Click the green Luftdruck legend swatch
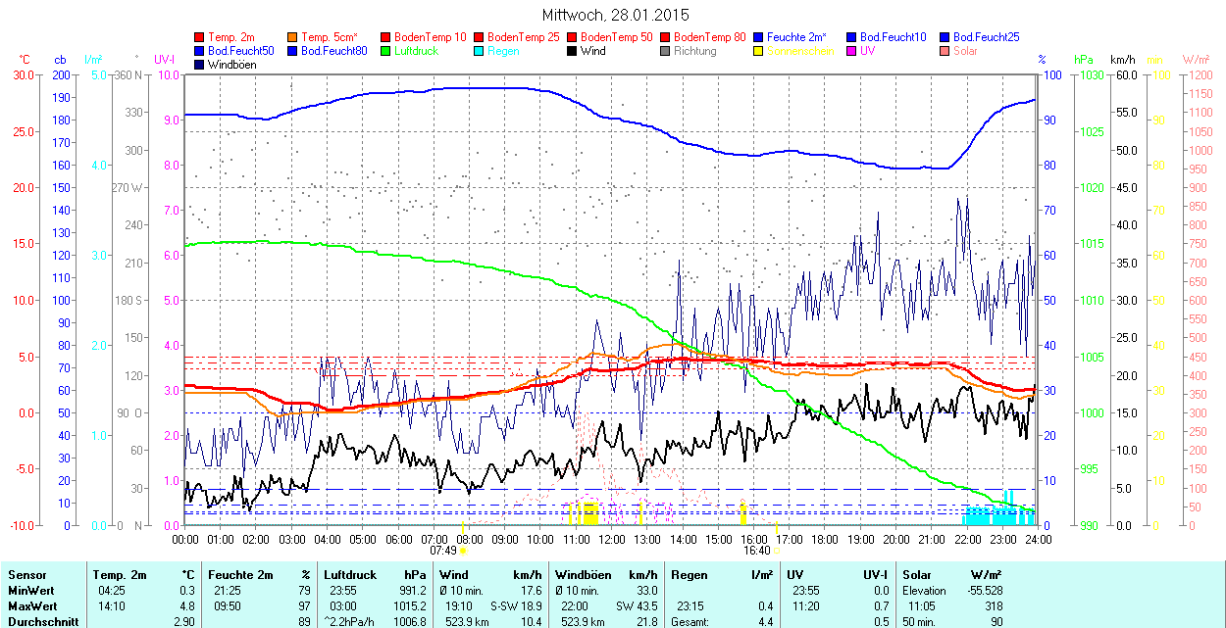 (385, 51)
